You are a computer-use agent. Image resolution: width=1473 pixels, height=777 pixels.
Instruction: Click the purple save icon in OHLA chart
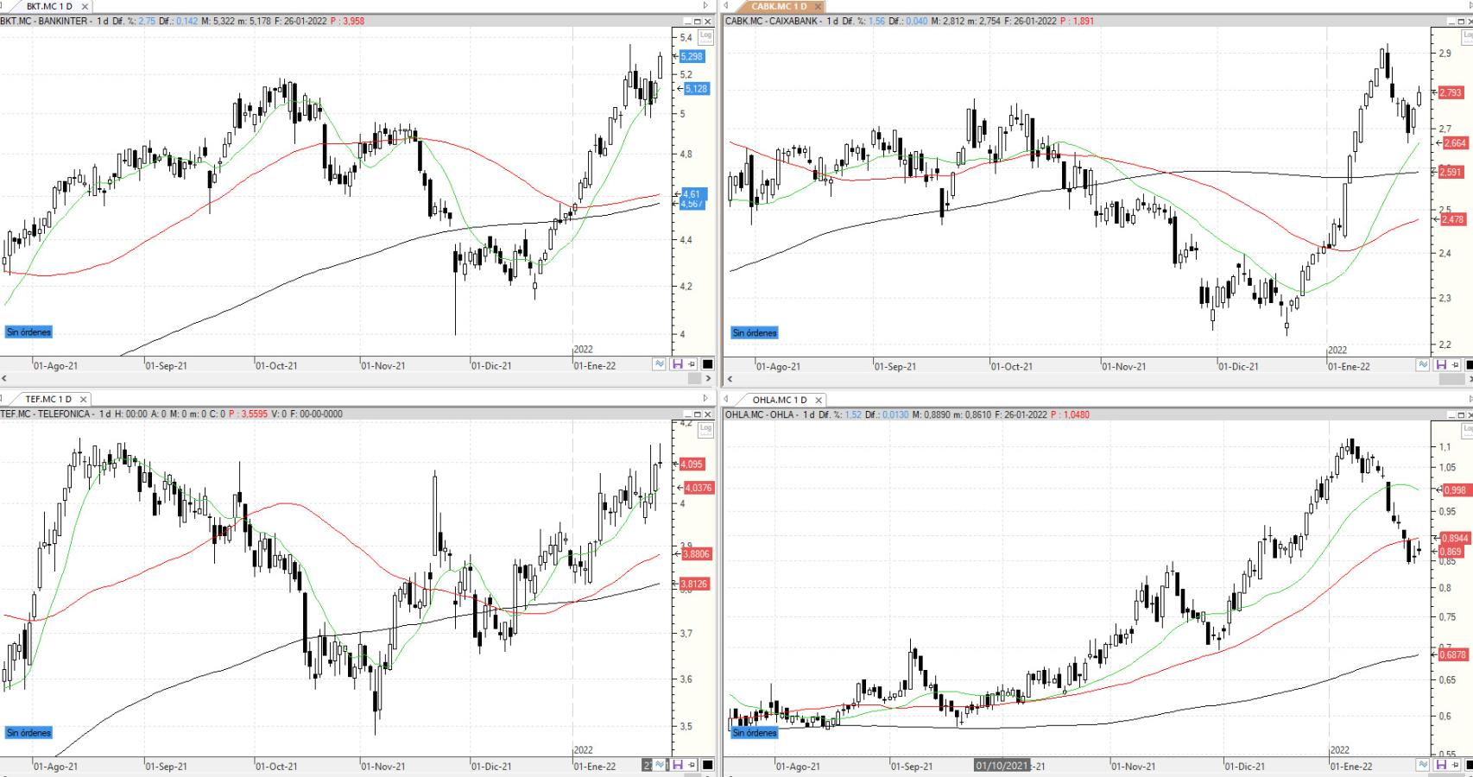point(1441,765)
